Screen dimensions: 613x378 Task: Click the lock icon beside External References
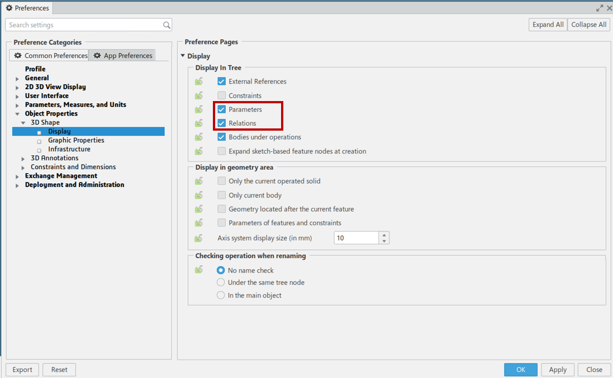[198, 82]
